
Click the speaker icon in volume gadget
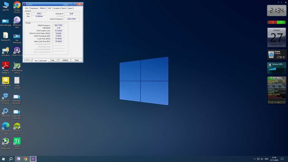coord(270,65)
